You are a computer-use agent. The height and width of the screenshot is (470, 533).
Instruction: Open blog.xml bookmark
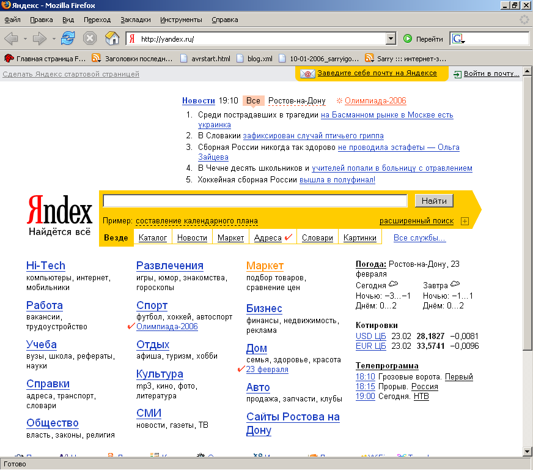tap(255, 59)
